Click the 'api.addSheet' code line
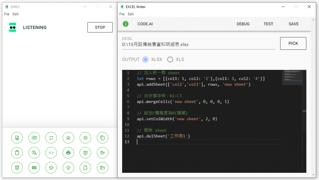The width and height of the screenshot is (319, 180). [193, 84]
